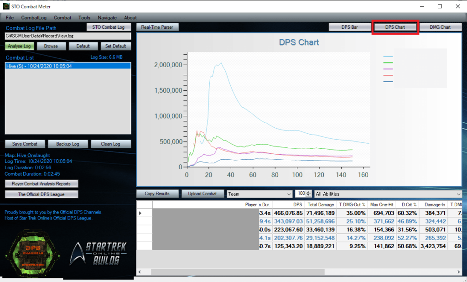Viewport: 467px width, 282px height.
Task: Open the Navigate menu
Action: click(107, 17)
